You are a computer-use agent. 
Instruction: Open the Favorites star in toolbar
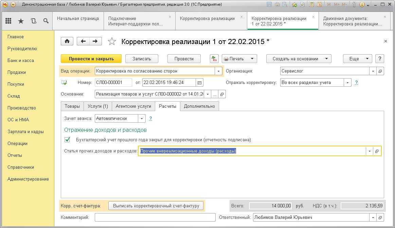21,21
